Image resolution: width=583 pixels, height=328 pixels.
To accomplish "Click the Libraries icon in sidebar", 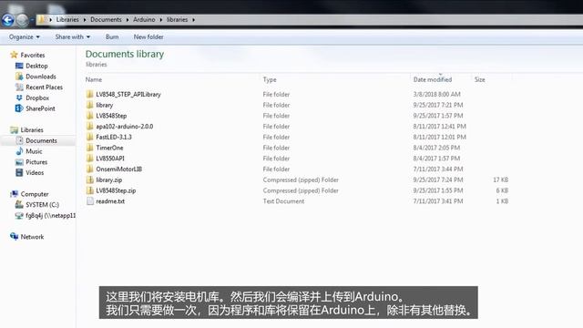I will (15, 129).
